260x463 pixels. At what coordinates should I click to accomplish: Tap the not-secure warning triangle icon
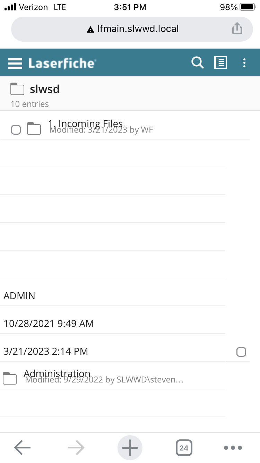pos(90,30)
